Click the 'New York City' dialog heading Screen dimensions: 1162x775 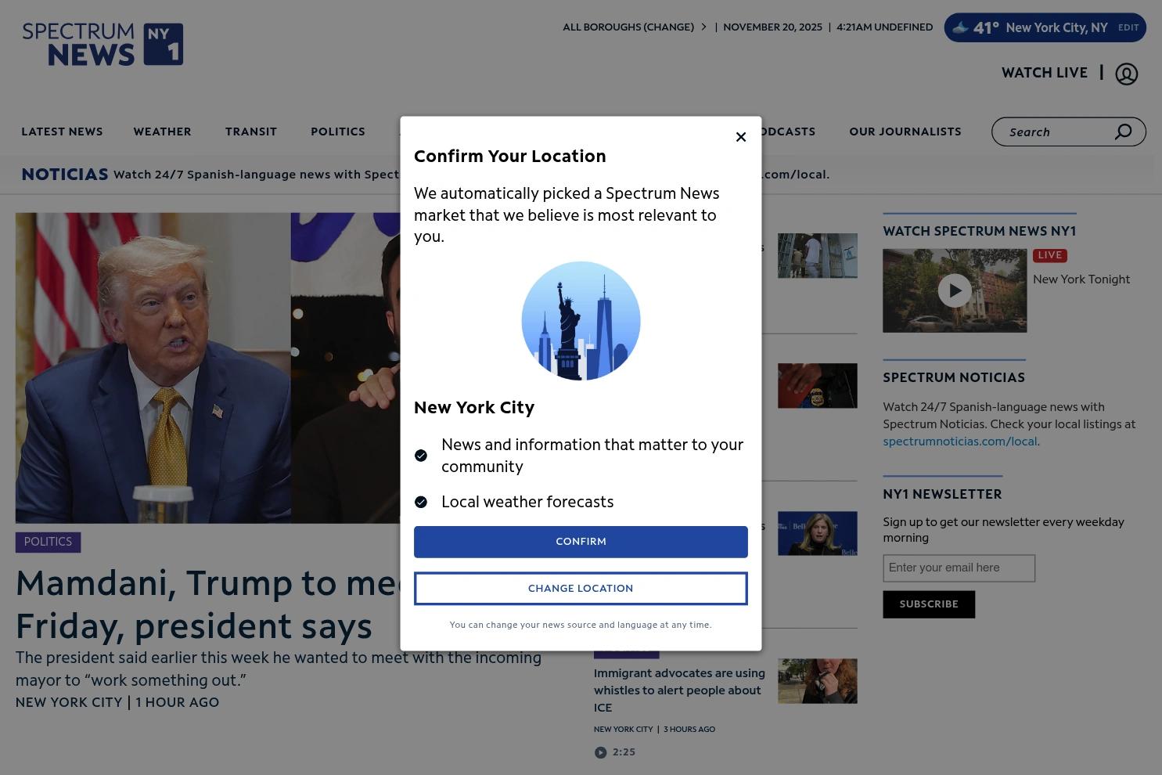click(474, 408)
